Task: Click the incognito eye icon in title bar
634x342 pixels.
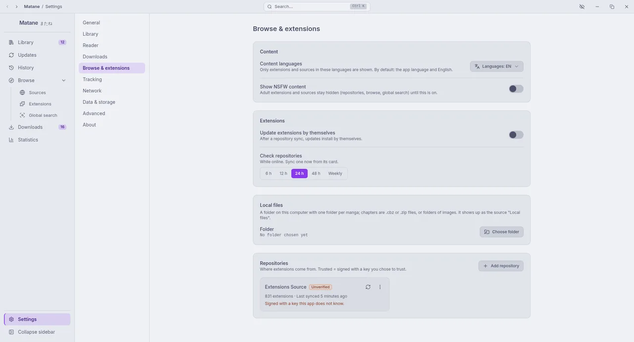Action: [582, 6]
